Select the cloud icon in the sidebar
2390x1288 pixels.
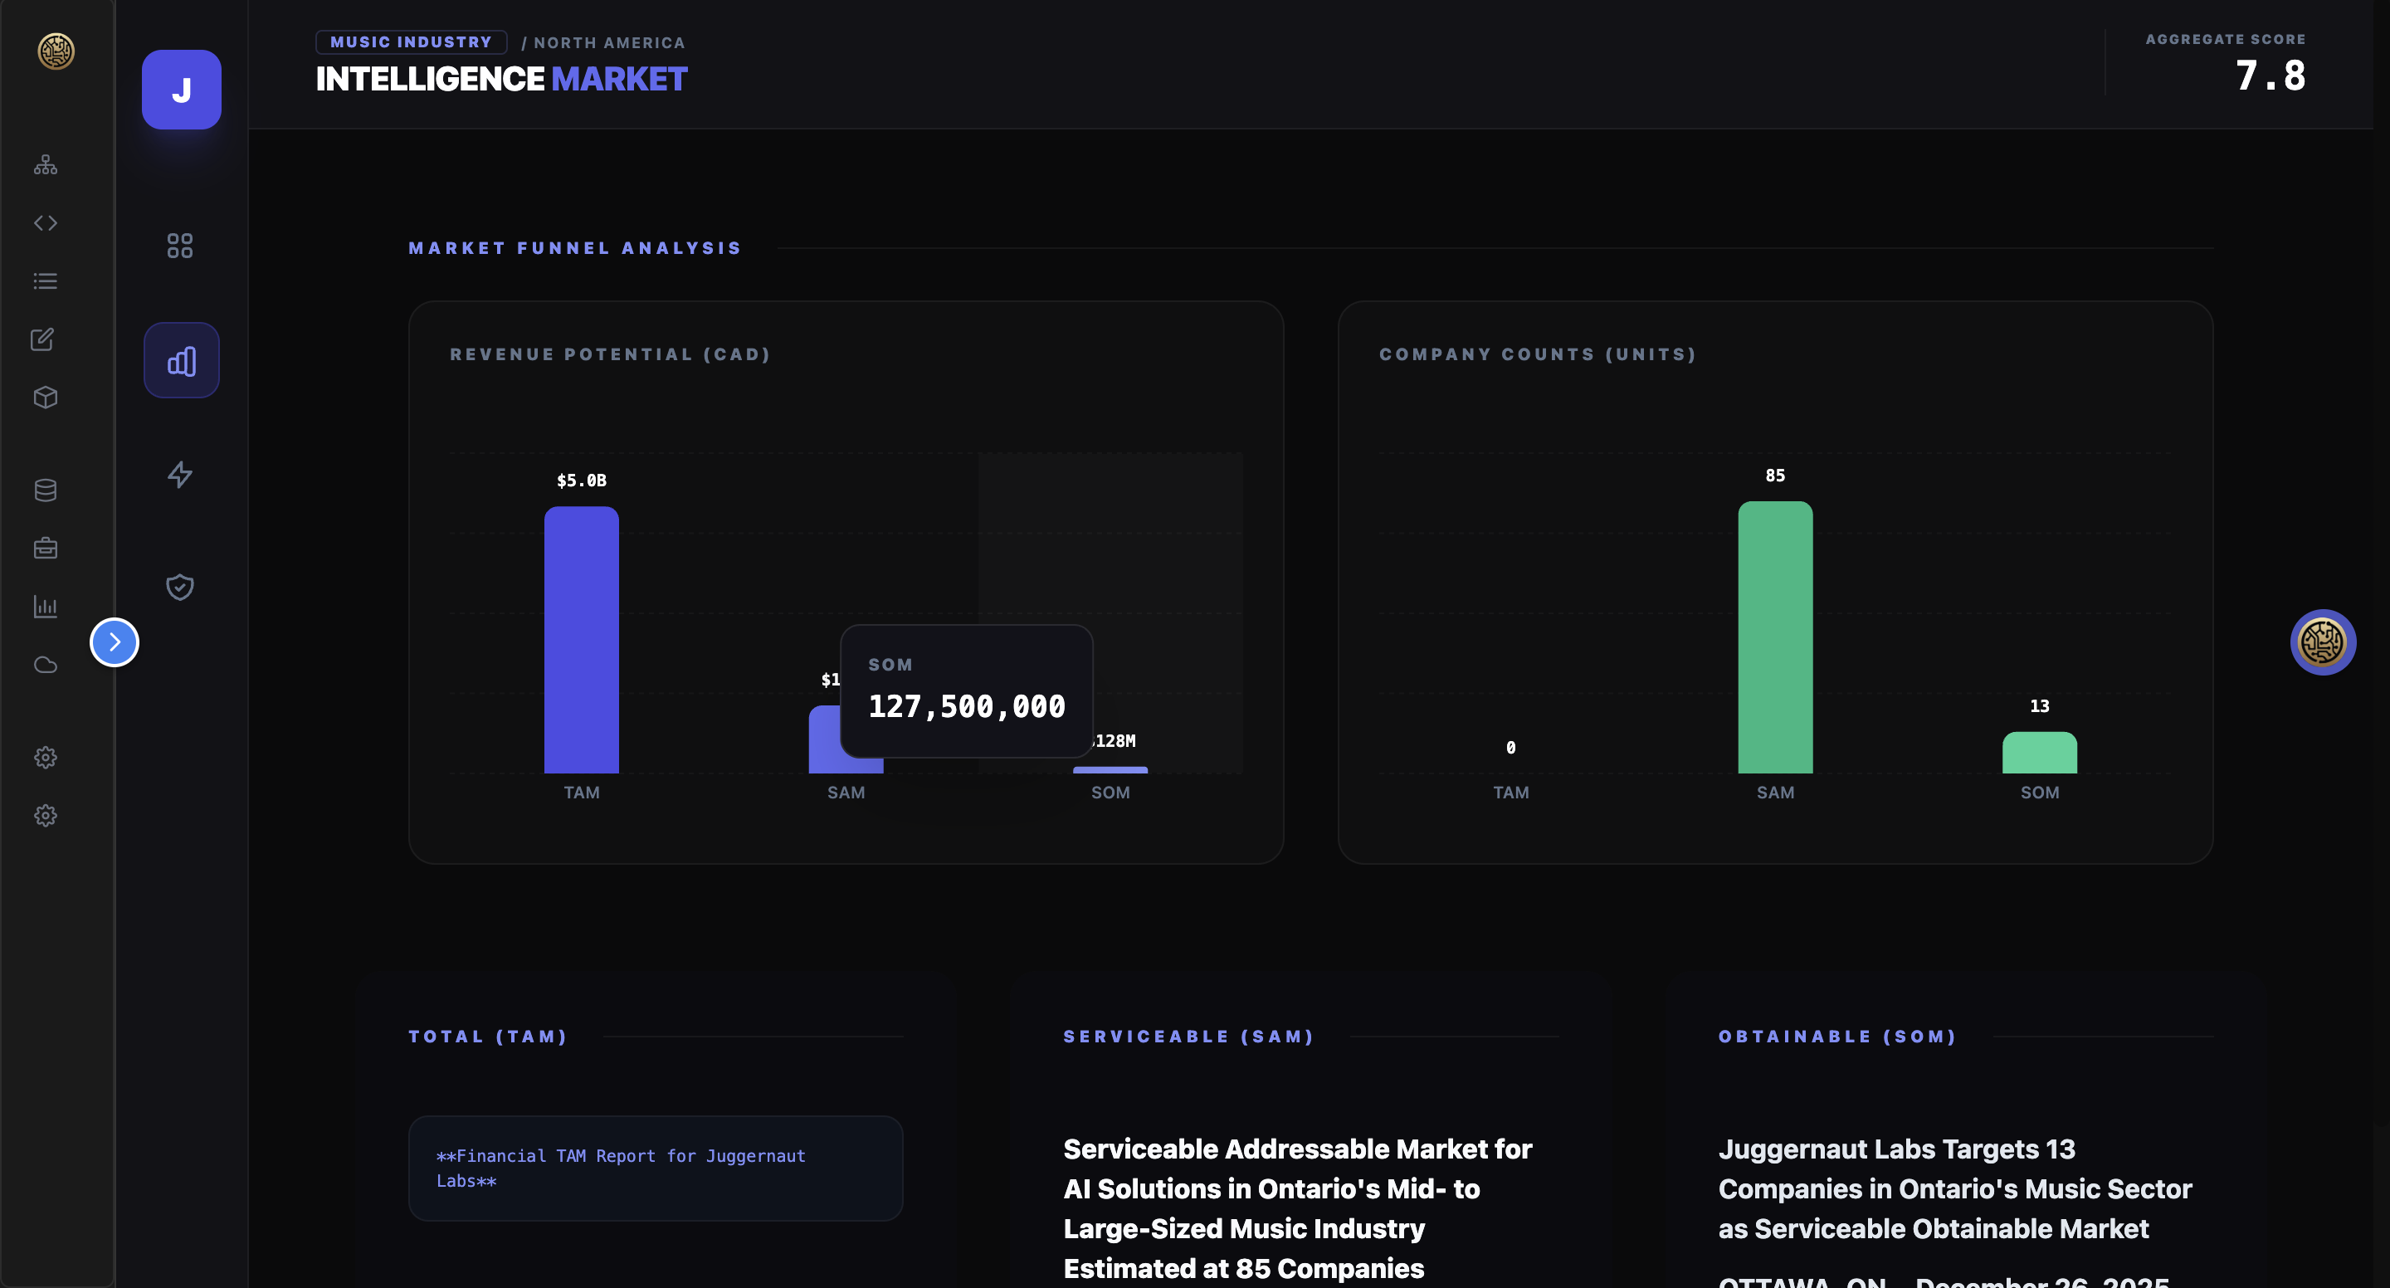click(46, 665)
